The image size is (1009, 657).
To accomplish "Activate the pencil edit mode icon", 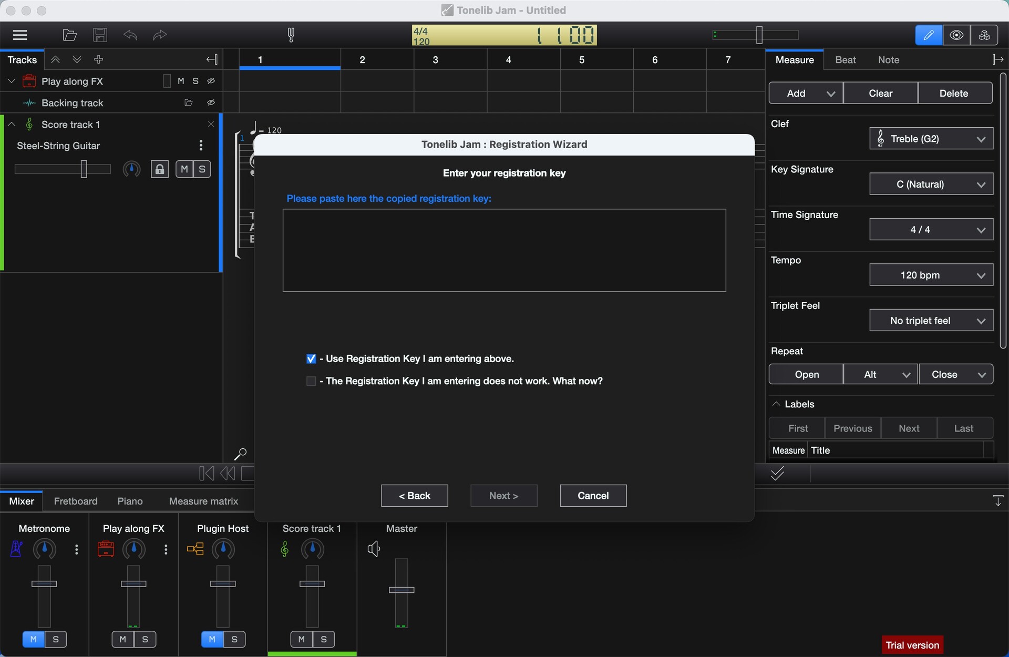I will pos(929,35).
